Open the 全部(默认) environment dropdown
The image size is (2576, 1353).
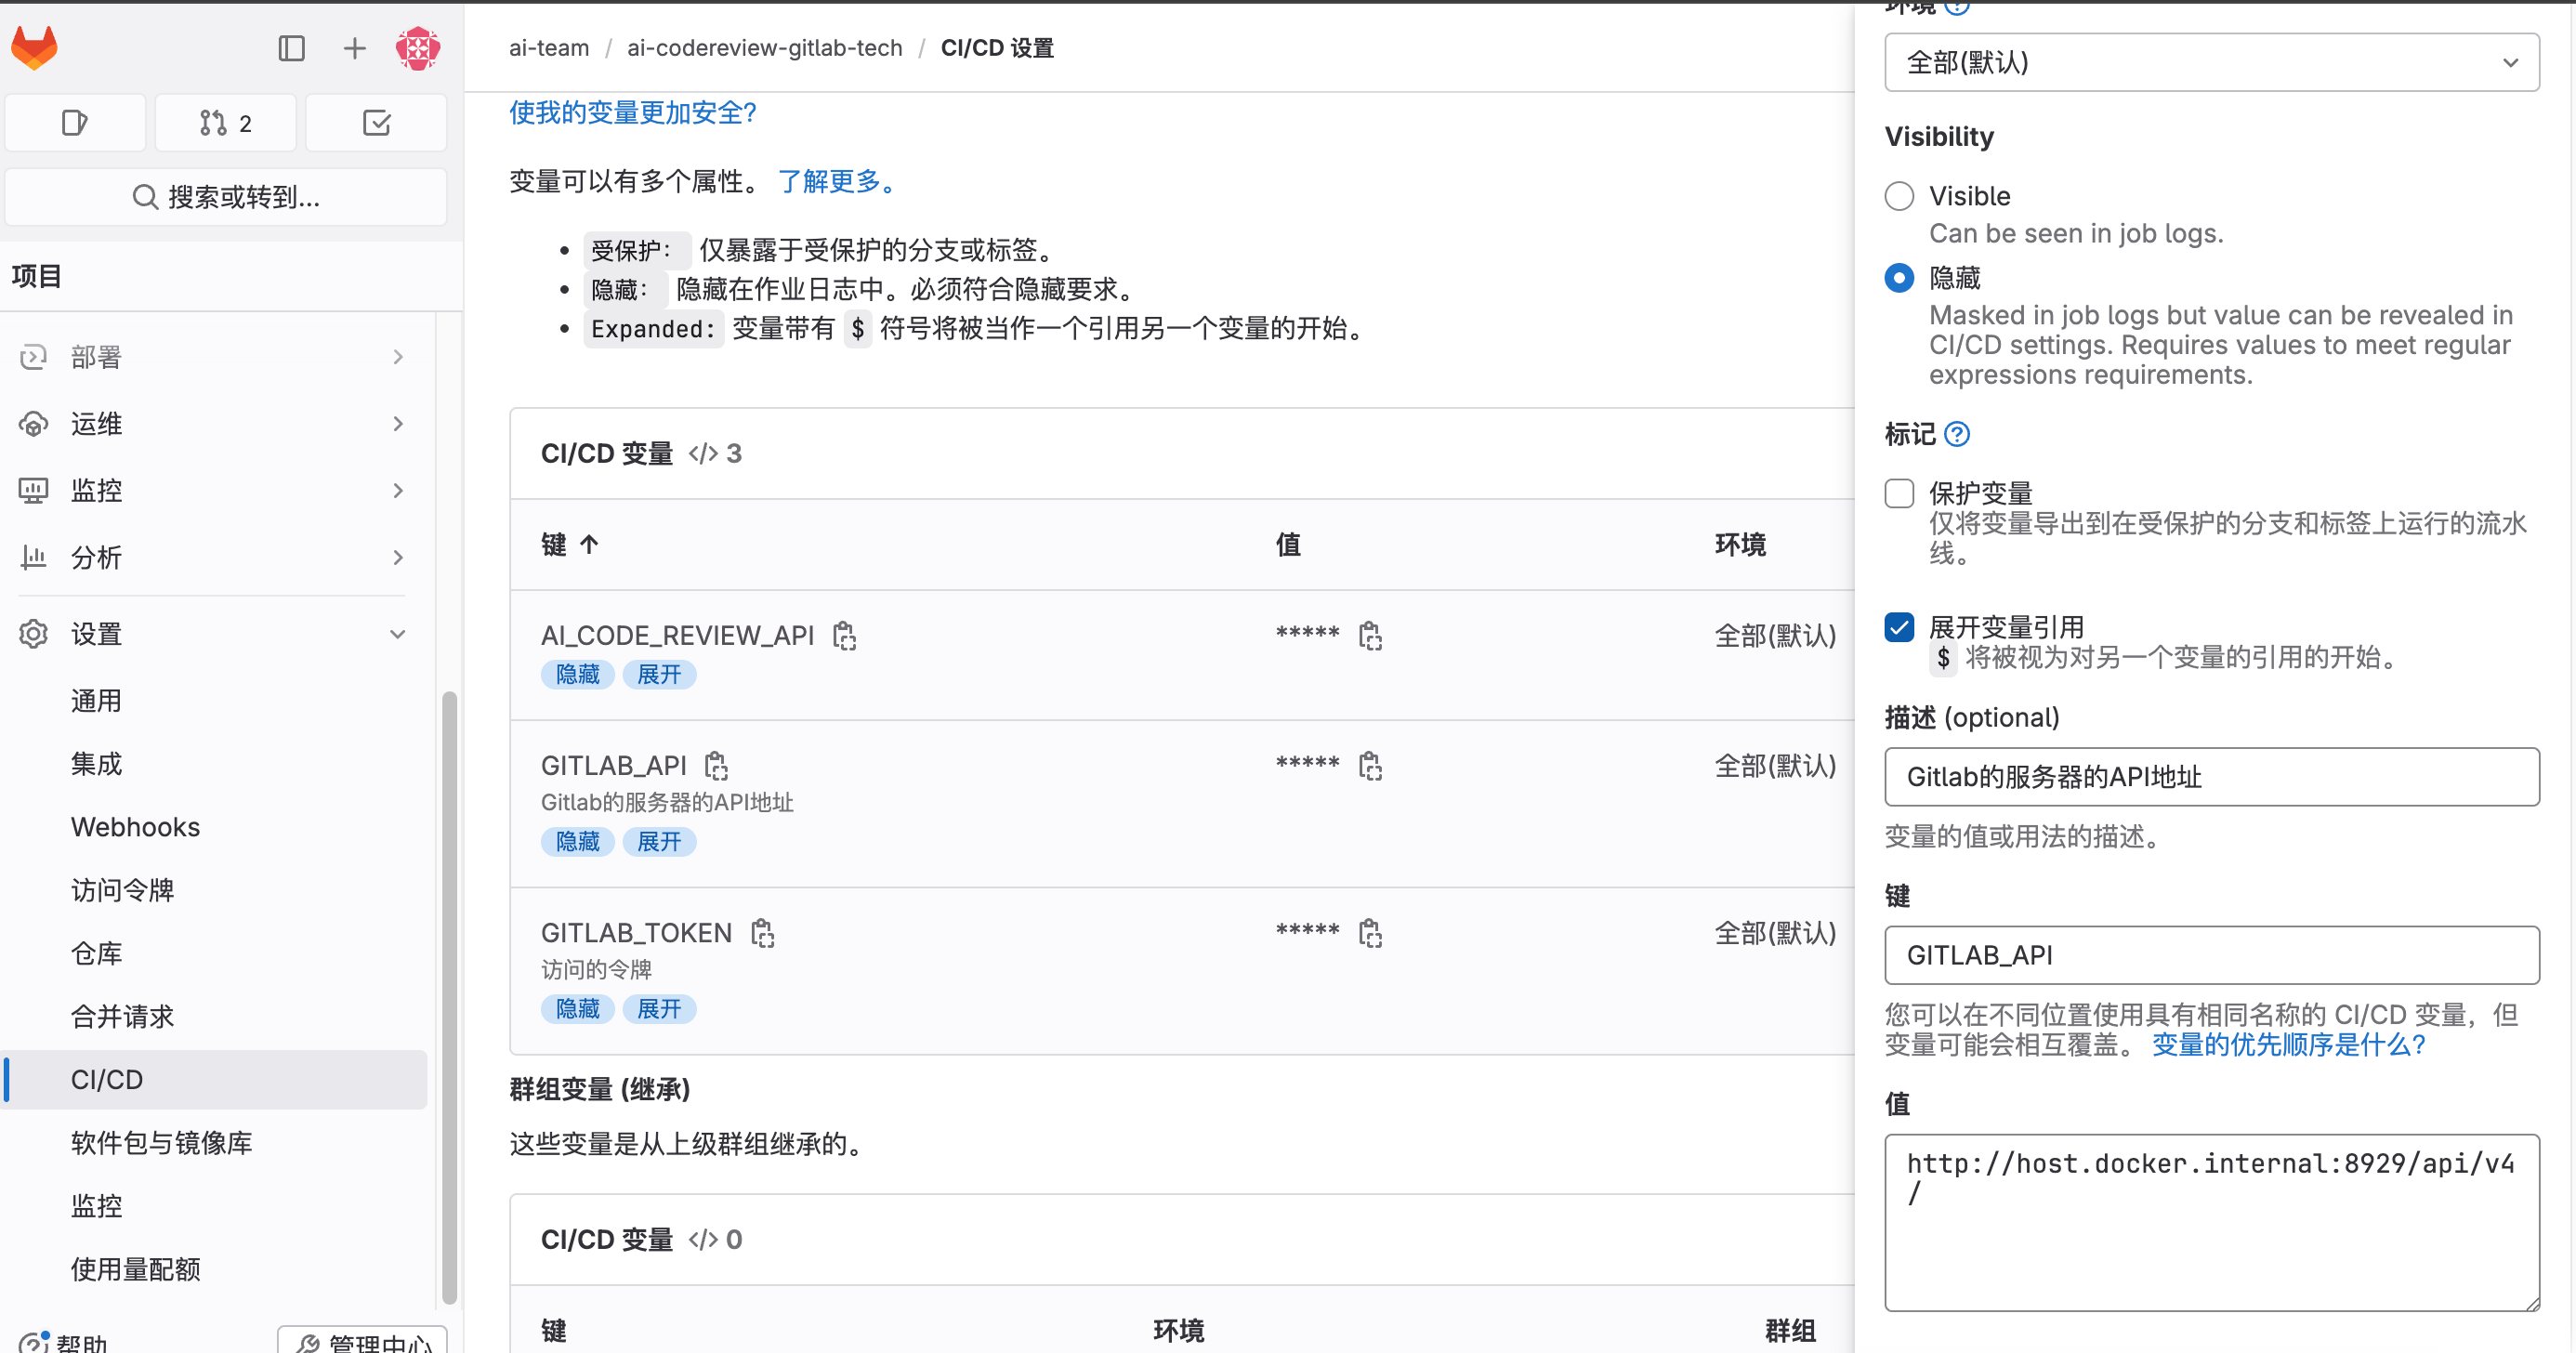click(x=2211, y=63)
